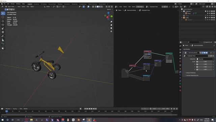Select the Annotate pencil tool
This screenshot has width=216, height=122.
click(3, 36)
